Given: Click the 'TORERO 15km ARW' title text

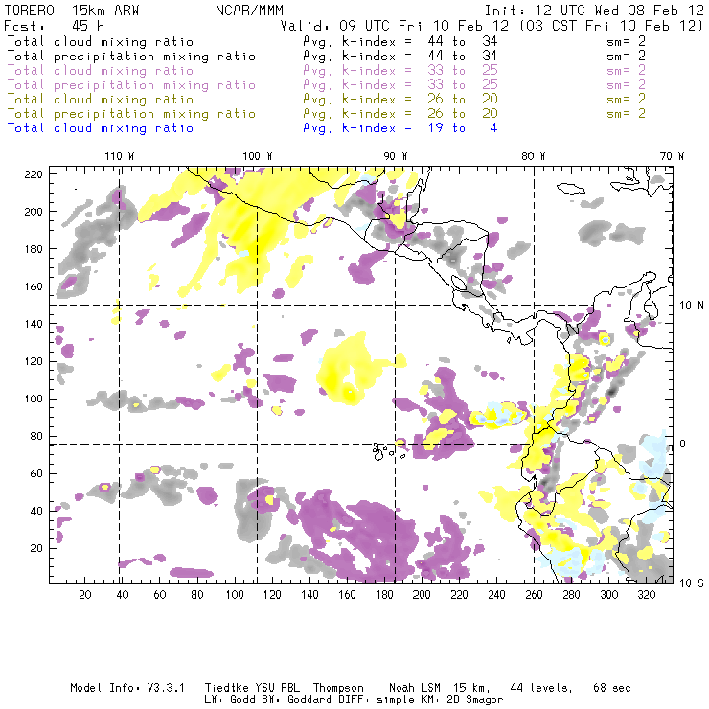Looking at the screenshot, I should coord(72,11).
